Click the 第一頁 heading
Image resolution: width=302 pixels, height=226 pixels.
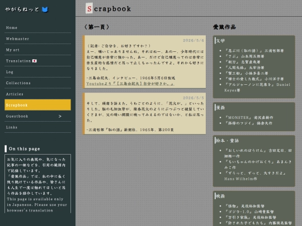point(97,27)
